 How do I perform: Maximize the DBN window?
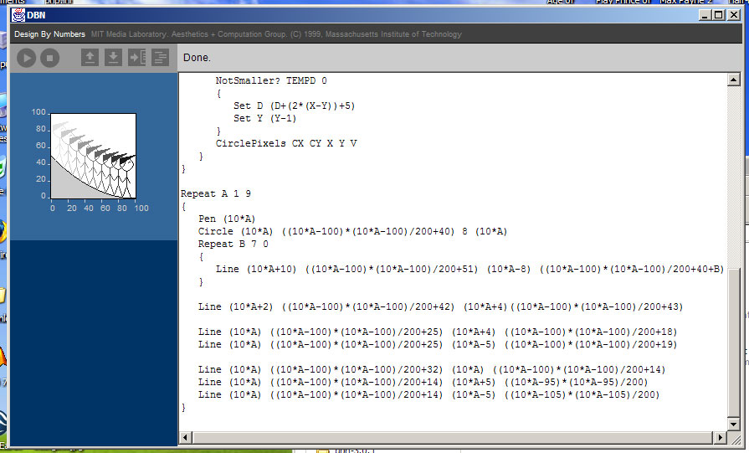(719, 15)
